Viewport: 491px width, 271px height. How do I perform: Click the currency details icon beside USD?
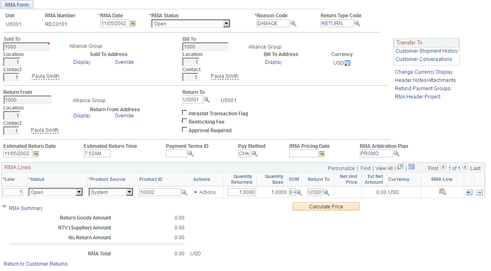coord(347,63)
